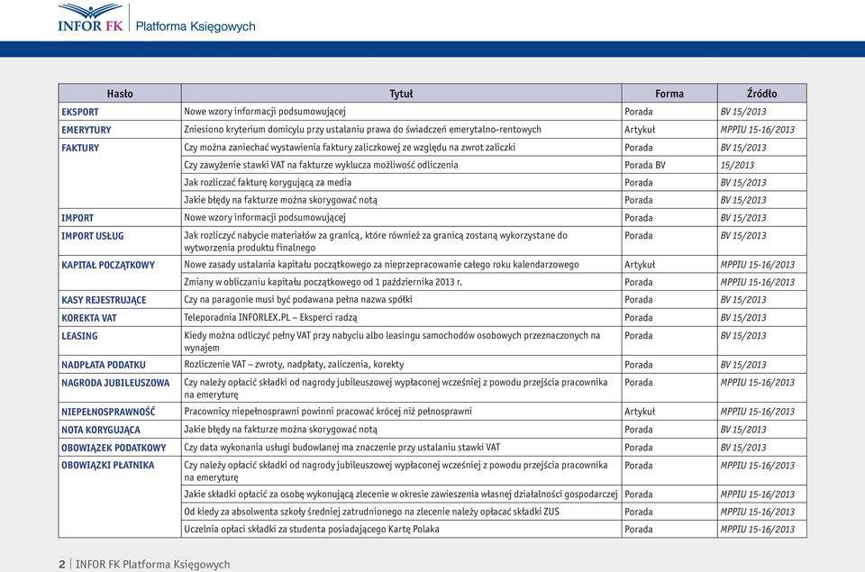Click source 'MPPIU 15-16/2013' in EMERYTURY row
865x572 pixels.
point(758,130)
